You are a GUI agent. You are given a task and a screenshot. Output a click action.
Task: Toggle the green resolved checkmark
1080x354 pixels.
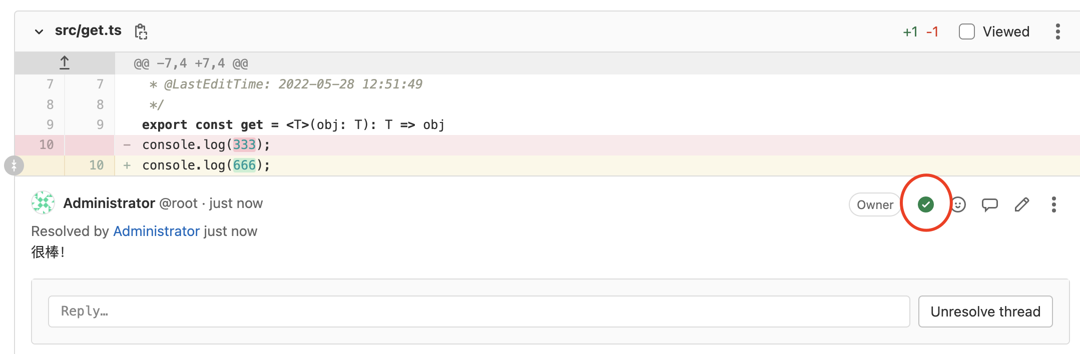tap(926, 204)
